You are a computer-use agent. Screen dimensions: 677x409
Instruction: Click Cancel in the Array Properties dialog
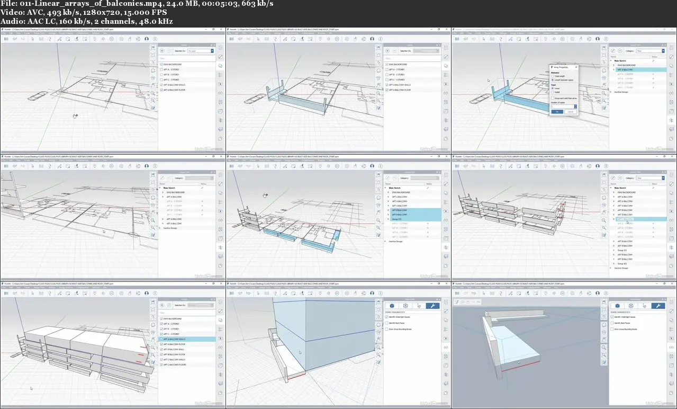point(570,112)
